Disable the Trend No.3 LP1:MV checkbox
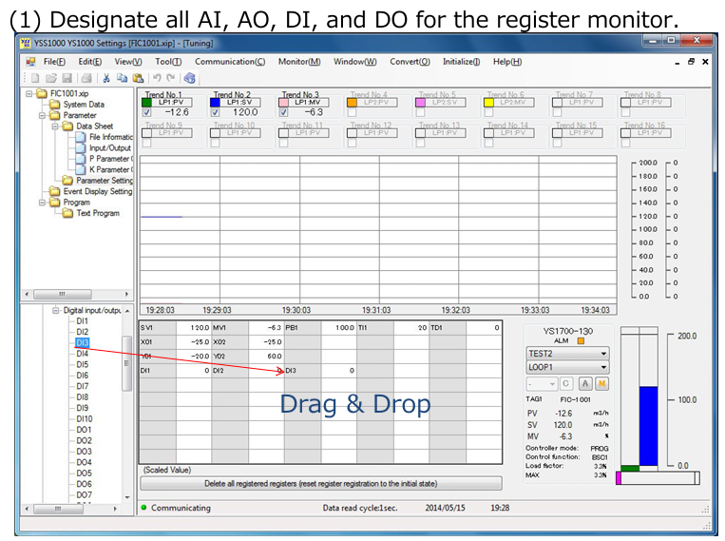This screenshot has height=541, width=725. (x=284, y=112)
